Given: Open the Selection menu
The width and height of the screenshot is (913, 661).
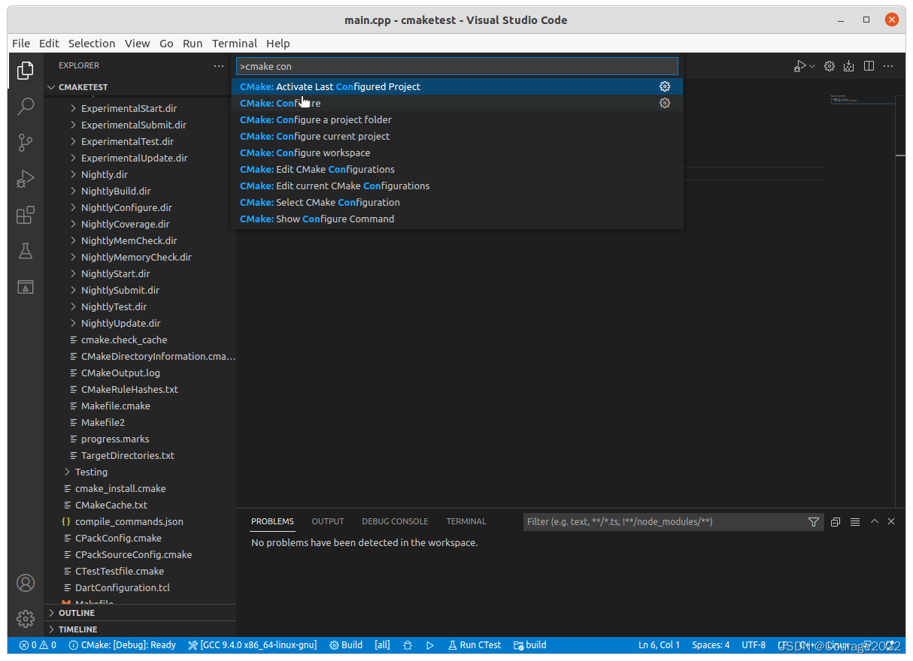Looking at the screenshot, I should pos(92,44).
